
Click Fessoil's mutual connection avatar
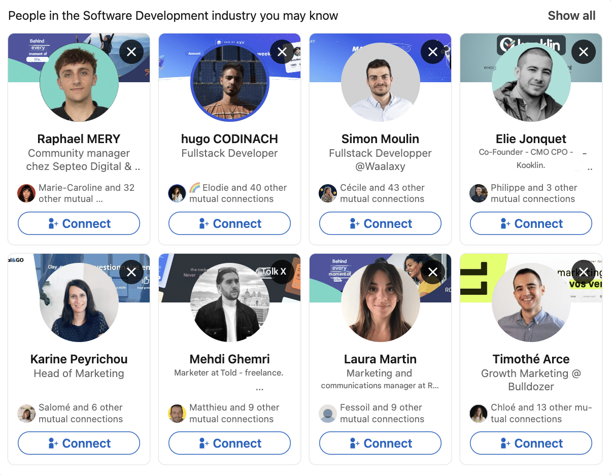coord(327,413)
